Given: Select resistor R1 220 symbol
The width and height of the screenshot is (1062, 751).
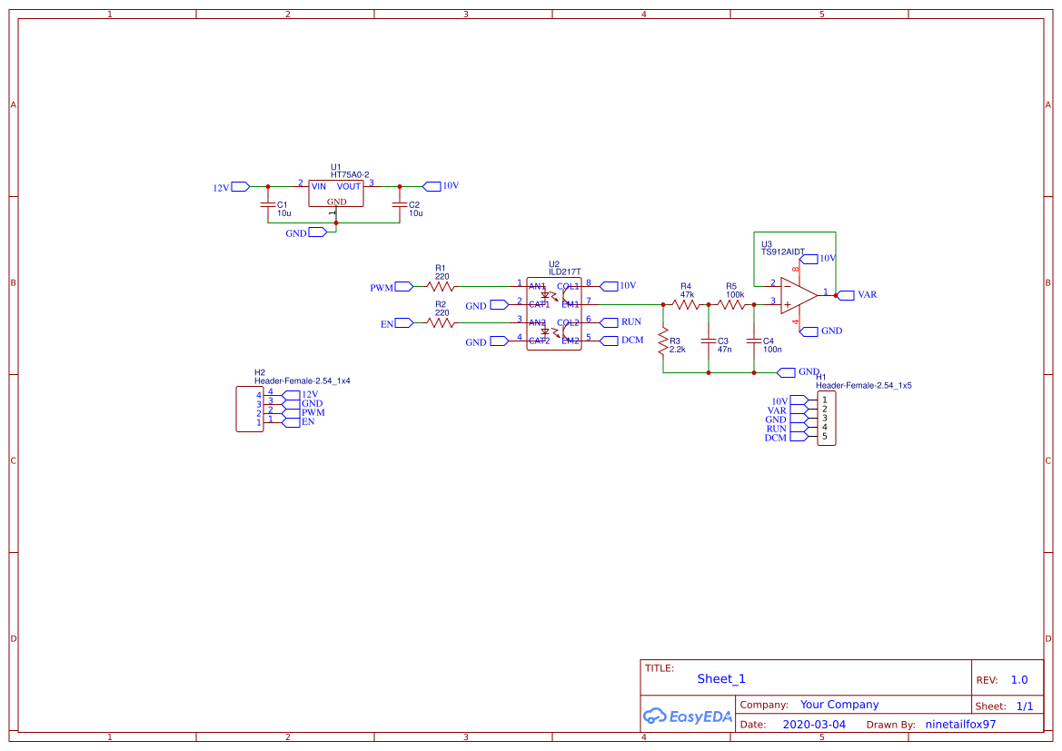Looking at the screenshot, I should tap(440, 285).
